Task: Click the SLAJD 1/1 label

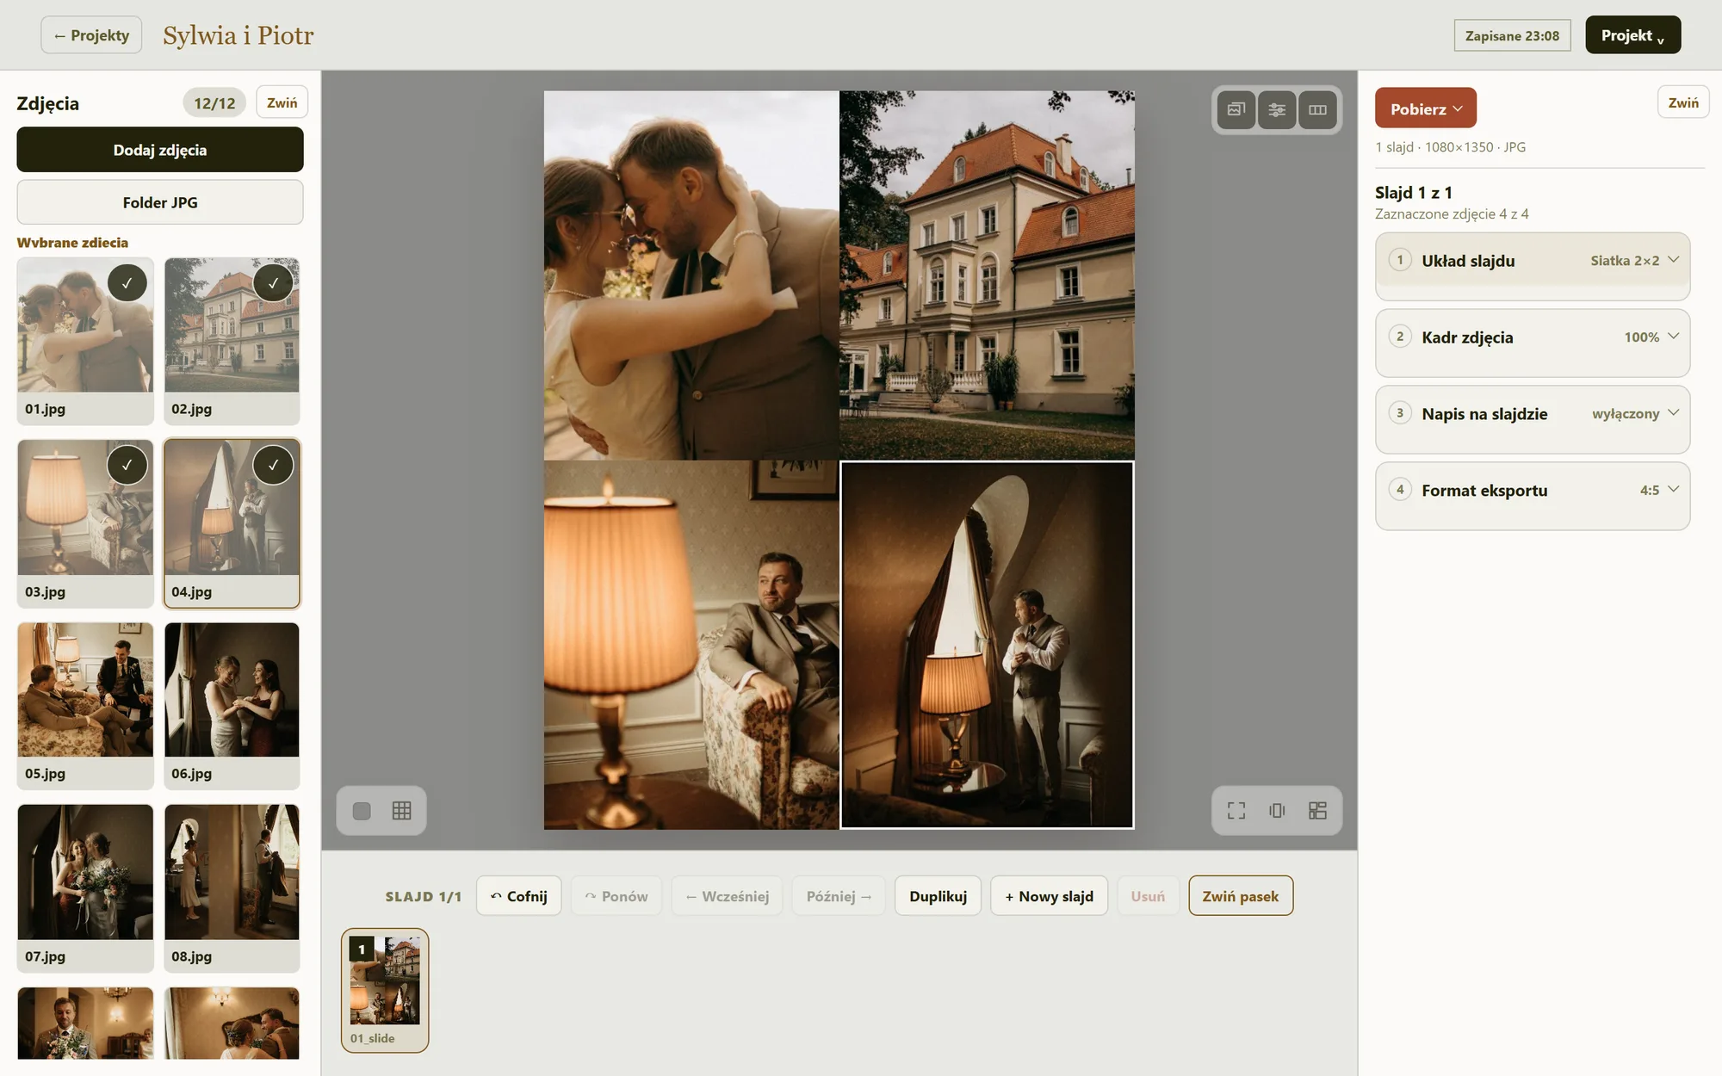Action: [424, 897]
